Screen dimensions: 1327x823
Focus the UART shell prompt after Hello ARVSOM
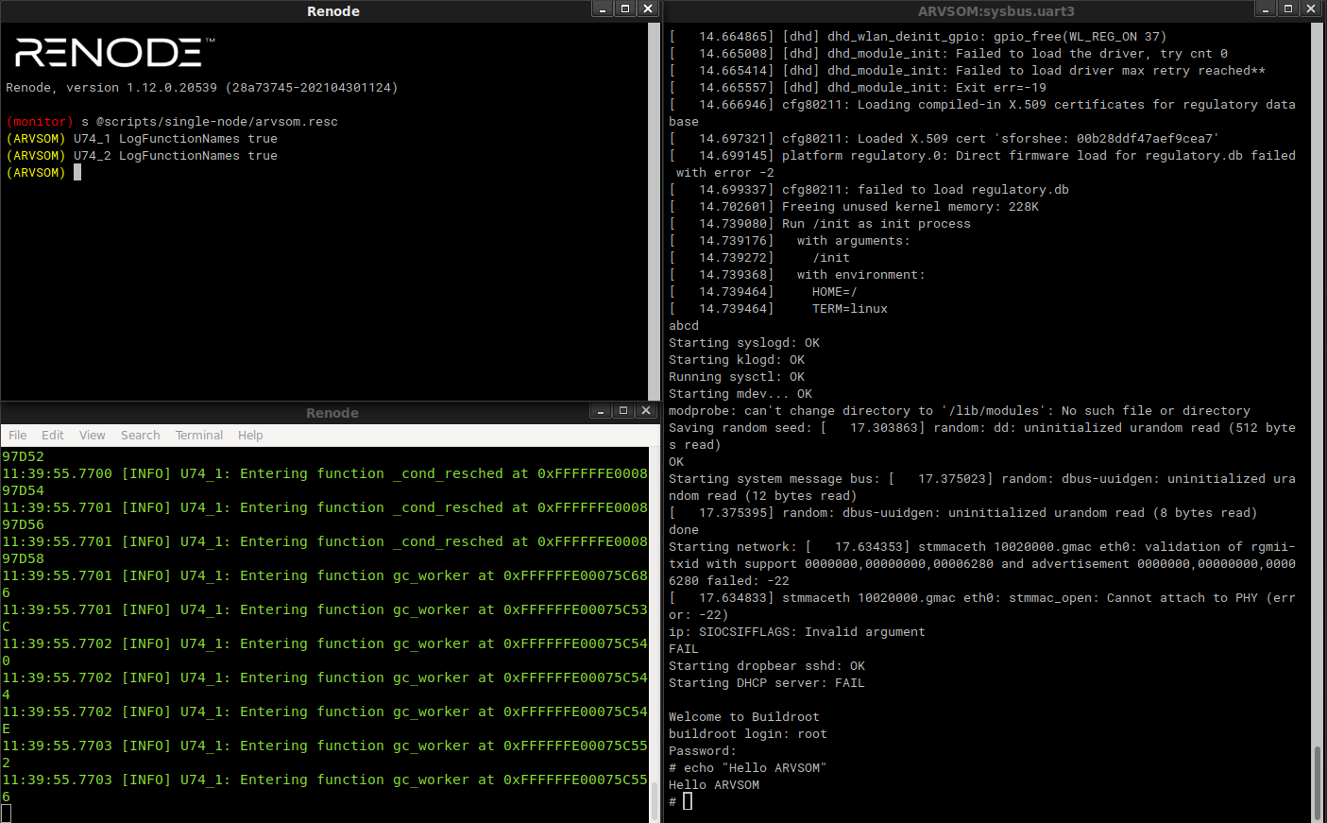click(x=688, y=802)
